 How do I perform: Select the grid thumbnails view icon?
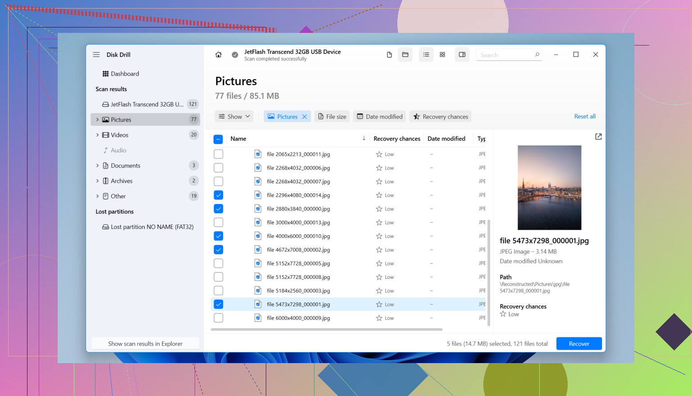(x=442, y=55)
